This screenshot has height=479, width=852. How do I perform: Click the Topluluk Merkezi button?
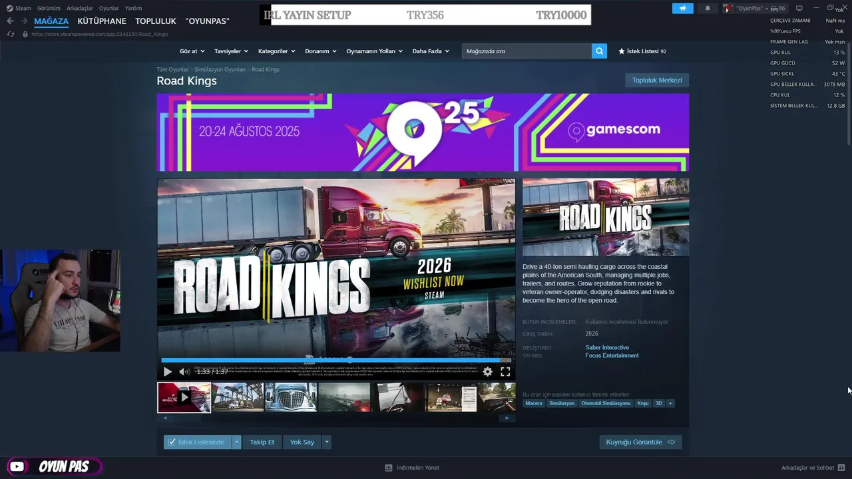[x=657, y=80]
